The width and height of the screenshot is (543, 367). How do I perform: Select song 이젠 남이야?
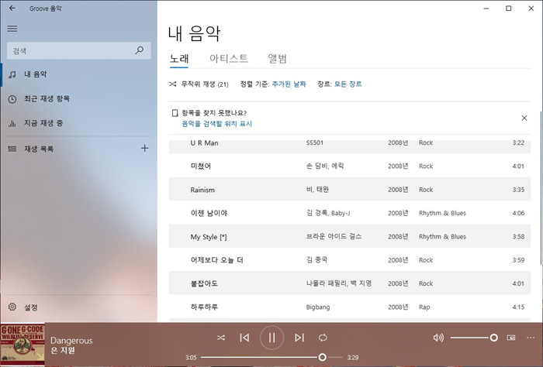coord(350,213)
